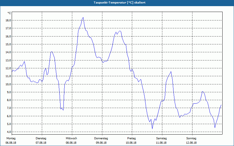Click the curve's lowest dip on Freitag
The image size is (234, 146).
(152, 129)
